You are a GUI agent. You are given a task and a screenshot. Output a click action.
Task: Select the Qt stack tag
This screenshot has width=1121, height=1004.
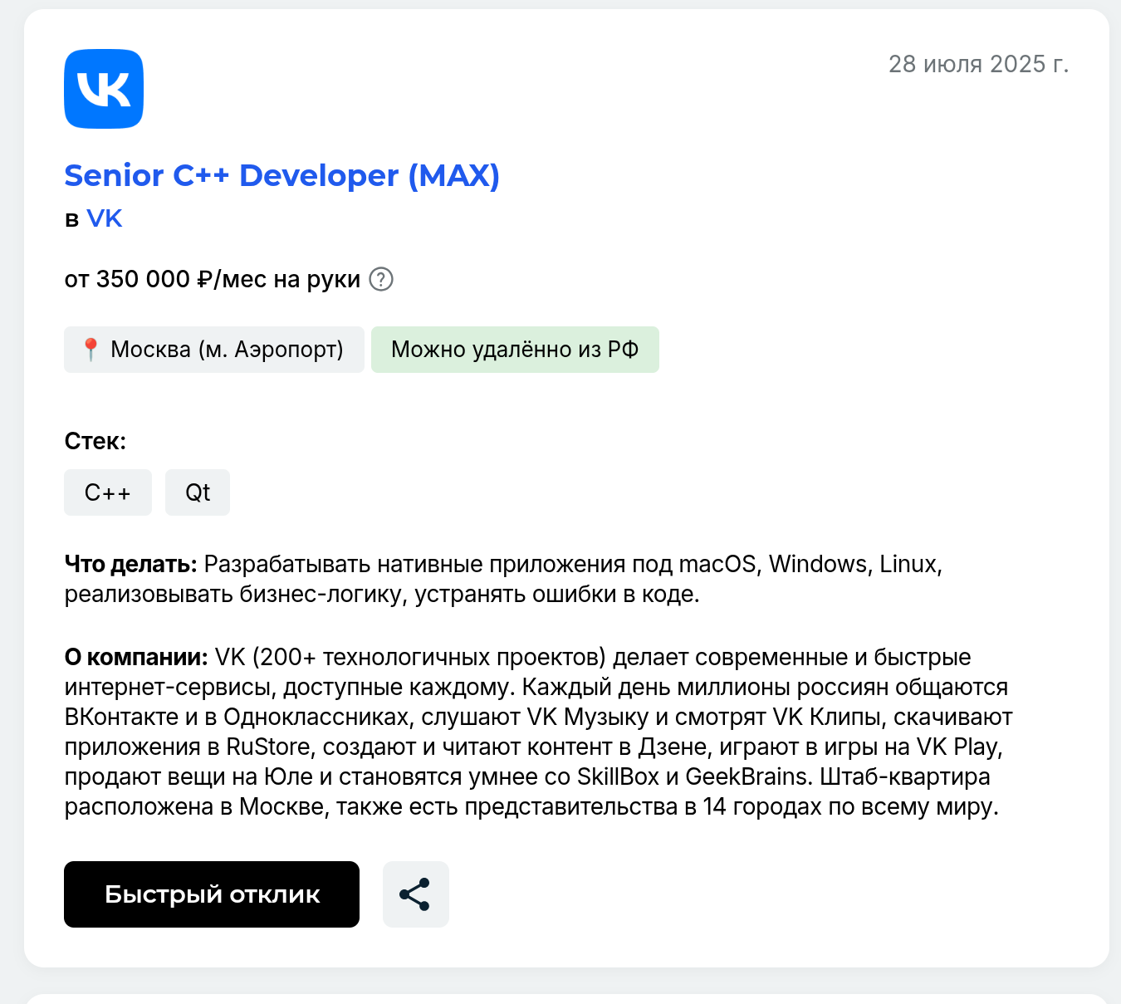[198, 492]
